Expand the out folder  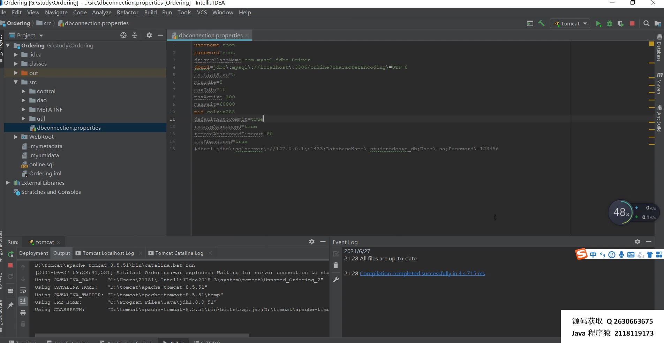click(16, 73)
